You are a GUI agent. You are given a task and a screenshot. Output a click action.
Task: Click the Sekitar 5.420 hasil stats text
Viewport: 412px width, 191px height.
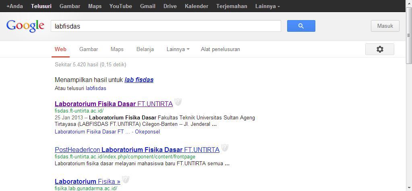(90, 65)
